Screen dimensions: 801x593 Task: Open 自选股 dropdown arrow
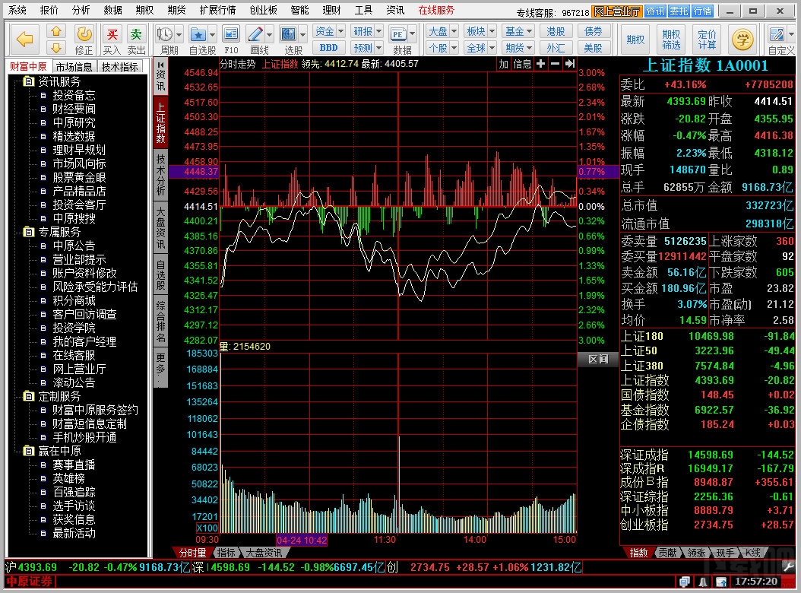point(212,35)
